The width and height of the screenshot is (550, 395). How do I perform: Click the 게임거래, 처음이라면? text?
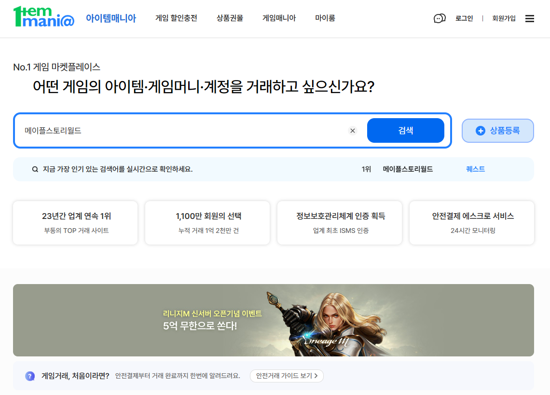click(x=75, y=376)
